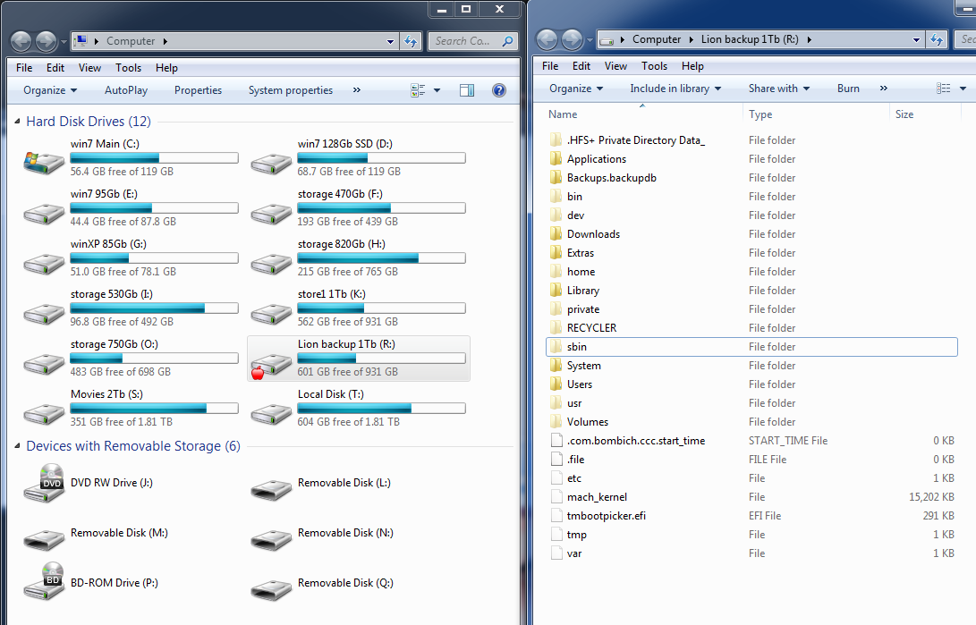Select the tmbootpicker.efi file
This screenshot has height=625, width=976.
607,516
